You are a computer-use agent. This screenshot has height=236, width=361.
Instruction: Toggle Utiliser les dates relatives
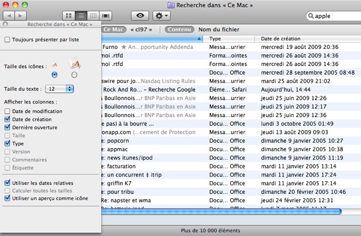point(8,183)
